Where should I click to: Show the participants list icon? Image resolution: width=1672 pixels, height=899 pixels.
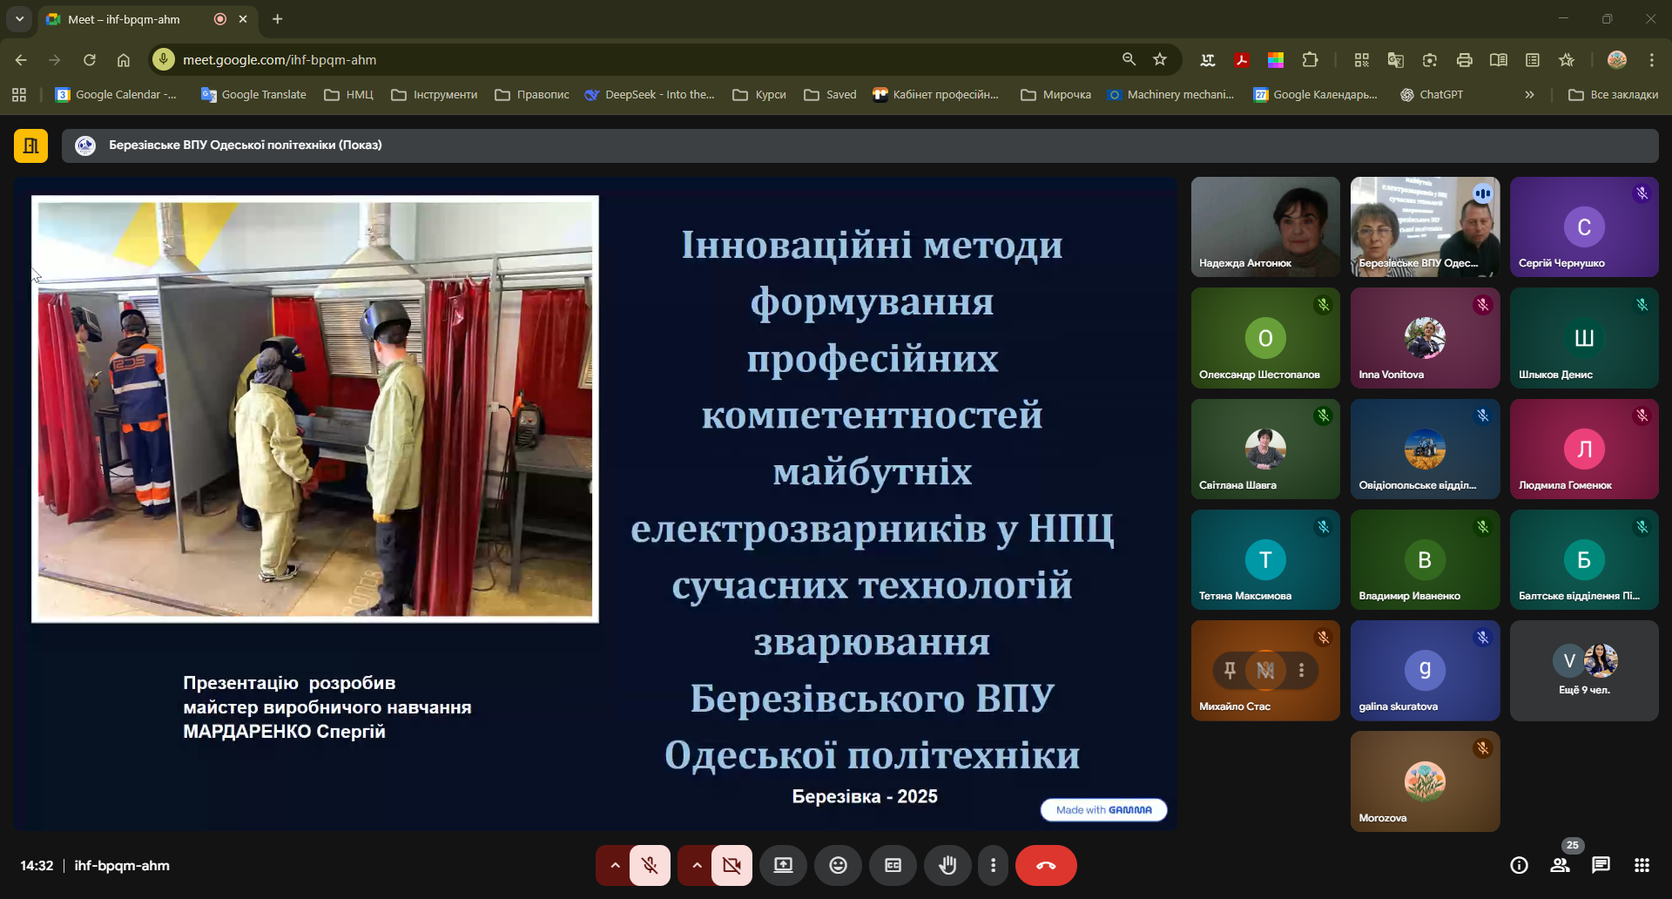click(x=1560, y=865)
